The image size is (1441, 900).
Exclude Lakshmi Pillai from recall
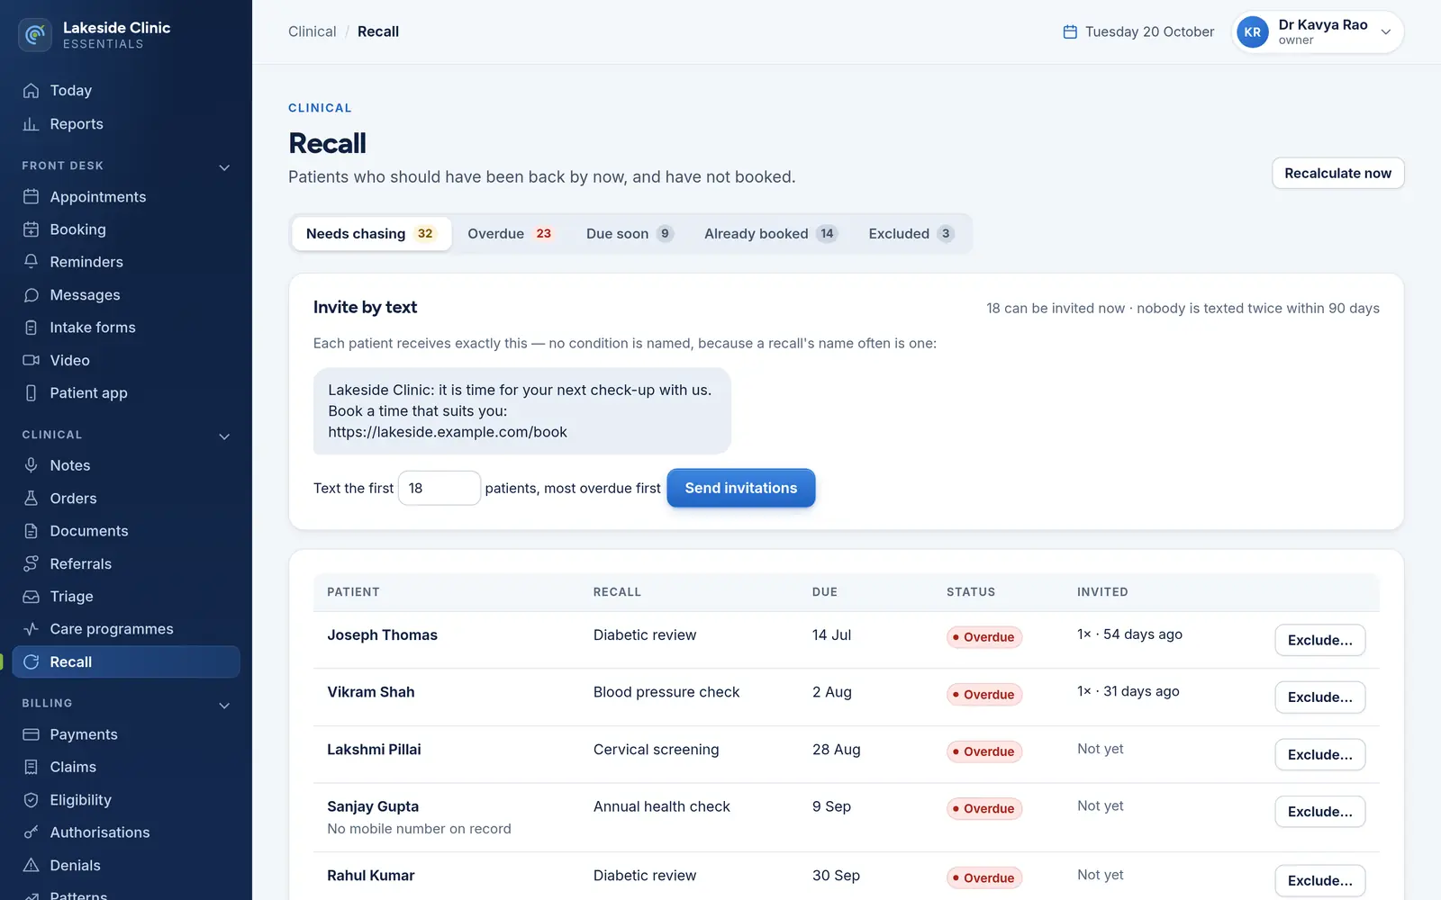pyautogui.click(x=1319, y=754)
